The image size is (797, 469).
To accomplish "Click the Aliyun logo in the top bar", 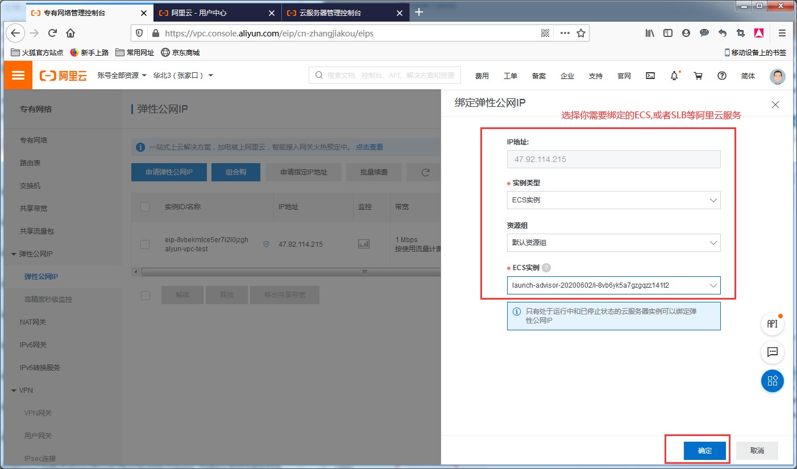I will [x=63, y=75].
